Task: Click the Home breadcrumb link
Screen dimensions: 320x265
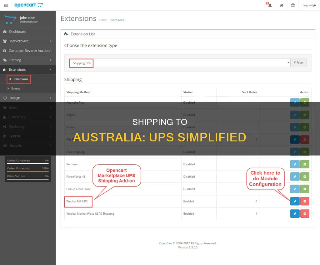Action: tap(103, 20)
